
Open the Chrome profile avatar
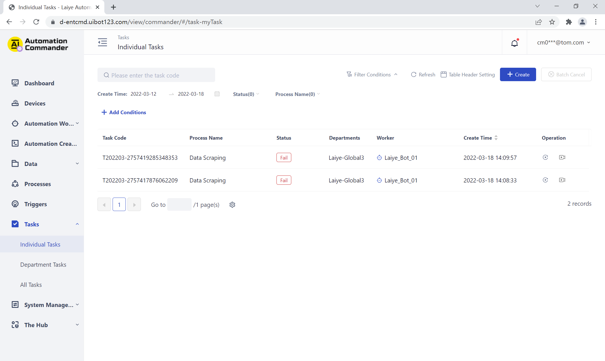(582, 22)
